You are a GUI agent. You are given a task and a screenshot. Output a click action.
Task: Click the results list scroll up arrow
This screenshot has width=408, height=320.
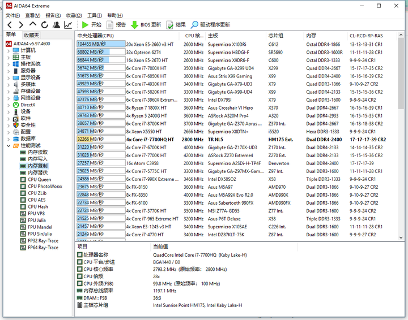click(401, 35)
